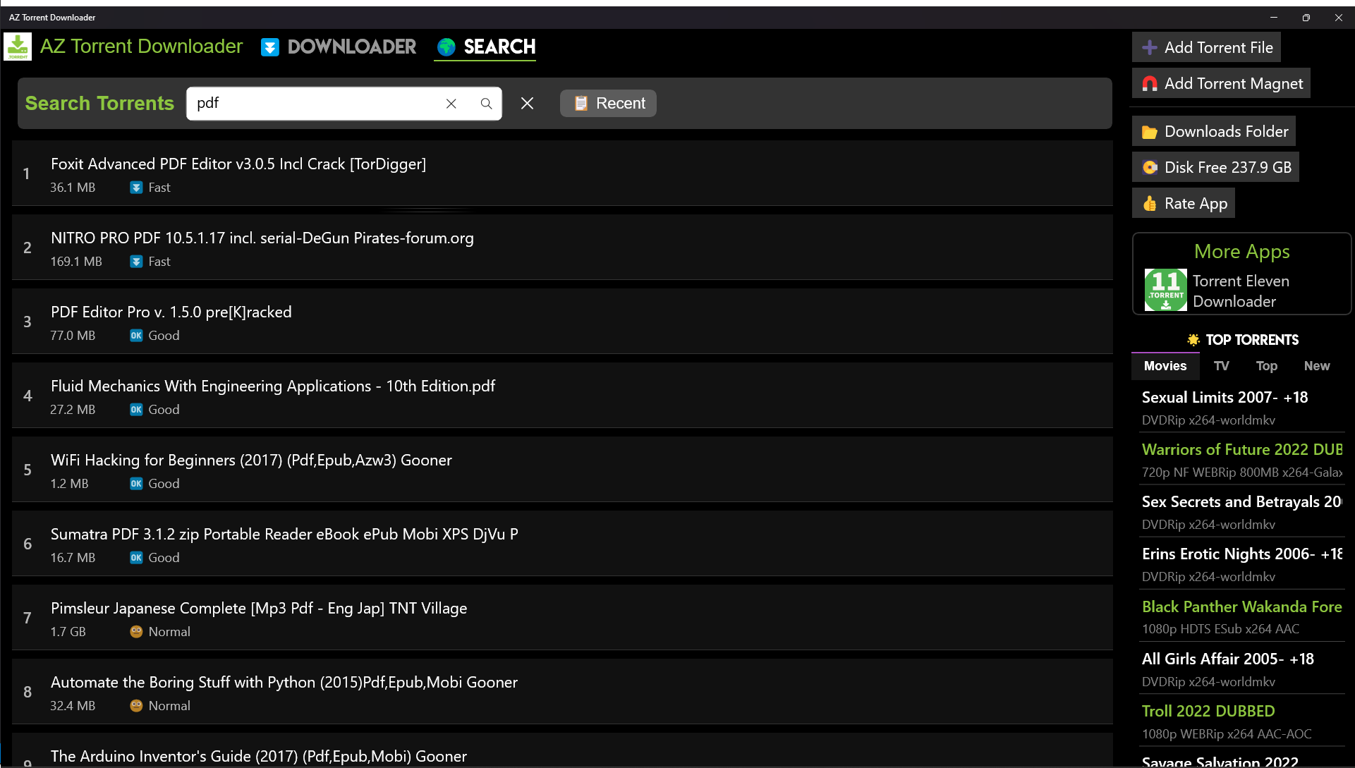The image size is (1355, 768).
Task: Switch to the Movies tab in Top Torrents
Action: point(1166,366)
